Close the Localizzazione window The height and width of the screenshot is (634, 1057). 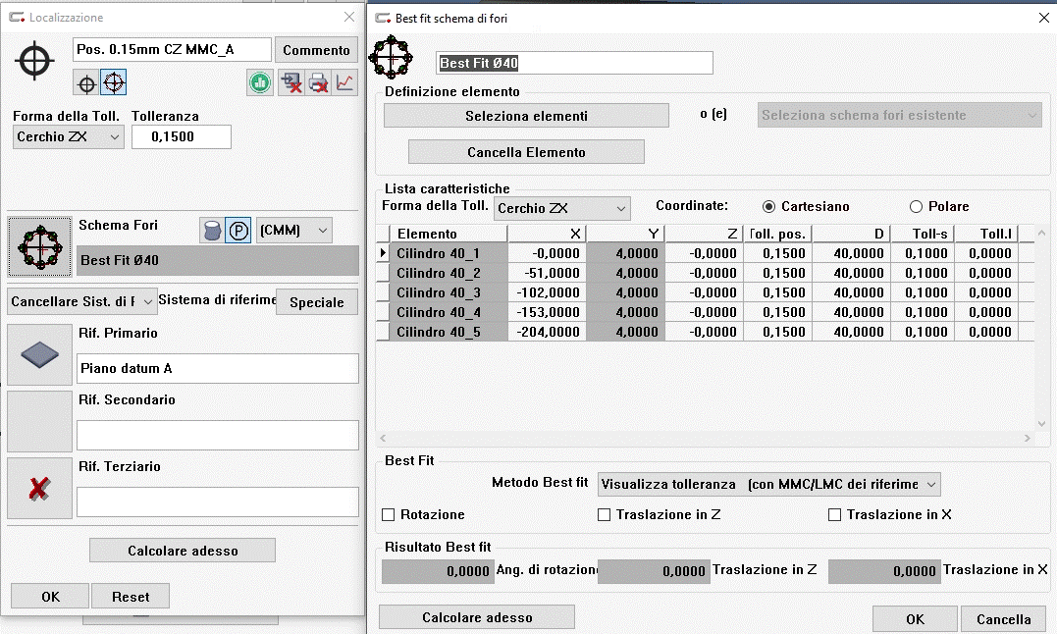[x=349, y=17]
